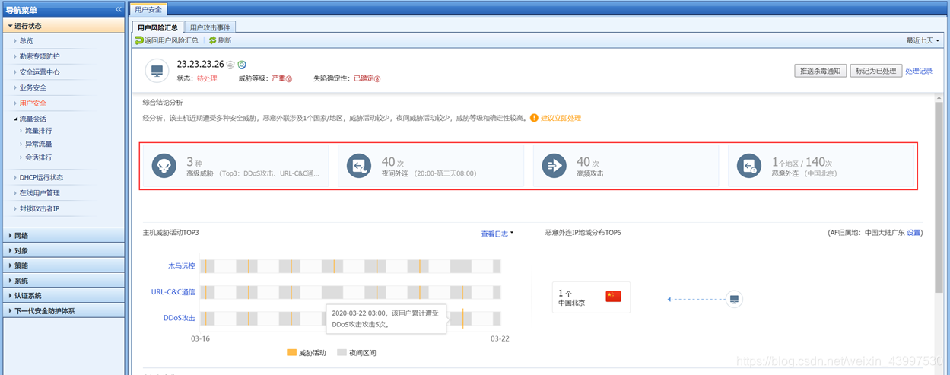Collapse the 运行状态 section
This screenshot has width=950, height=375.
[62, 26]
